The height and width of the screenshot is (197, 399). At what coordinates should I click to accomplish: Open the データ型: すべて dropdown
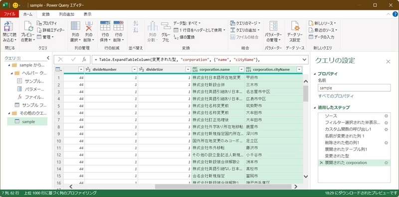coord(187,23)
